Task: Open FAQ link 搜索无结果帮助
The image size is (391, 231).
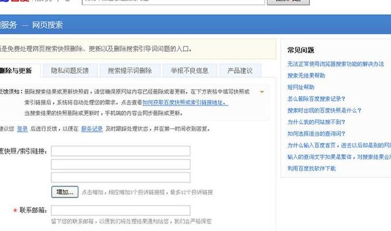Action: pyautogui.click(x=306, y=76)
